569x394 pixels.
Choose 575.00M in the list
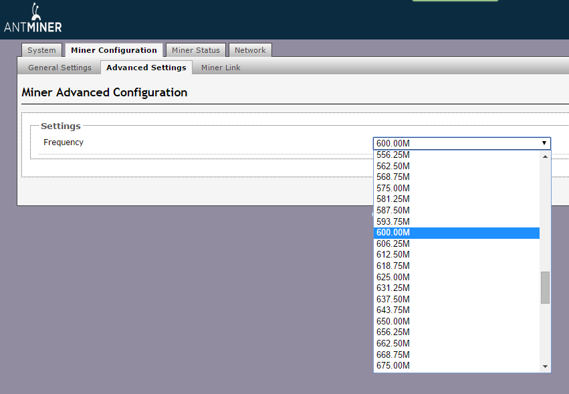click(393, 189)
